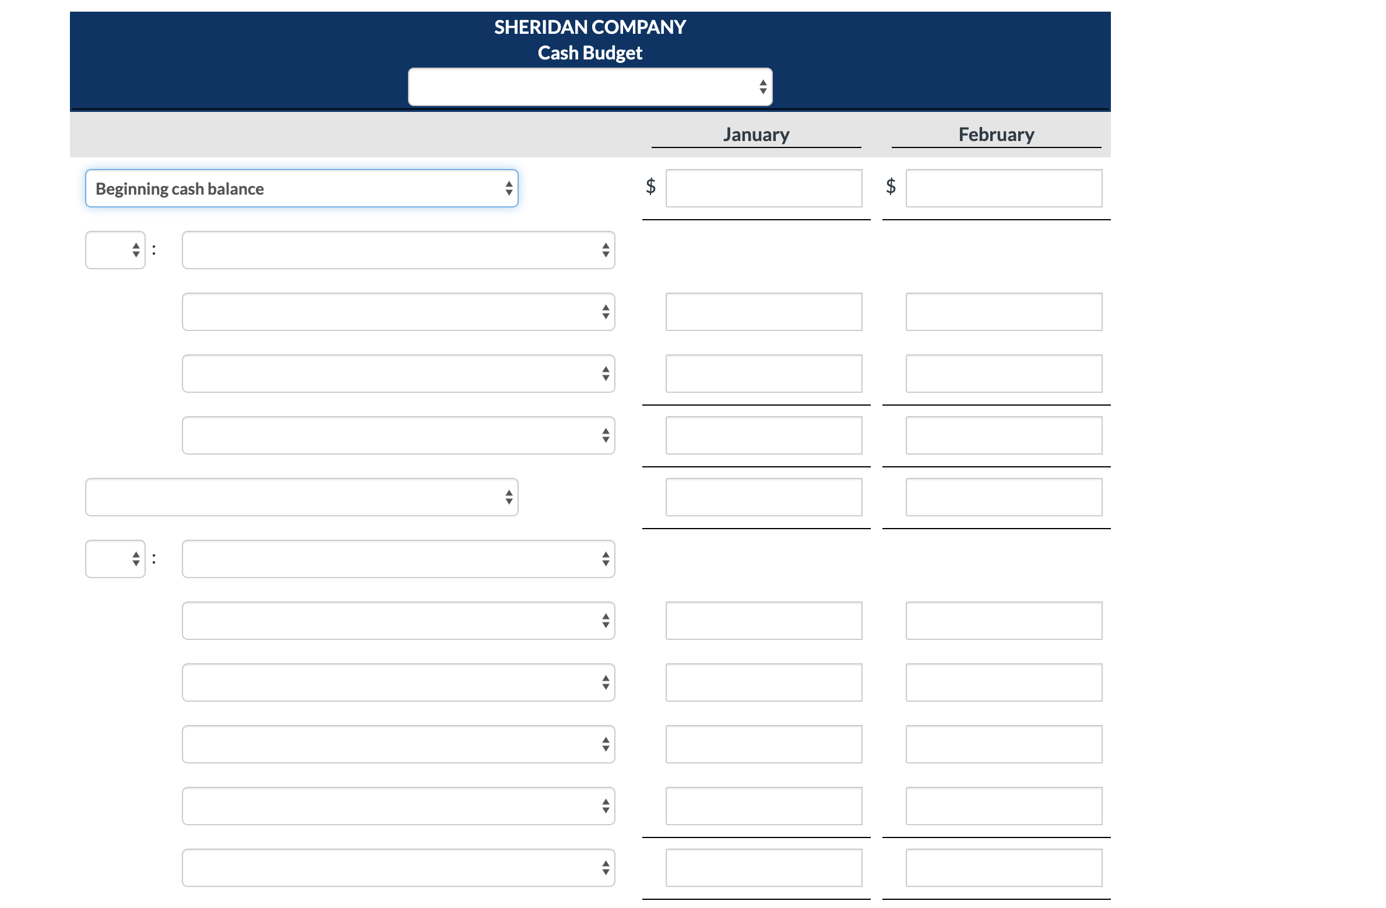Open last visible dropdown at bottom of form
The width and height of the screenshot is (1386, 908).
point(398,868)
